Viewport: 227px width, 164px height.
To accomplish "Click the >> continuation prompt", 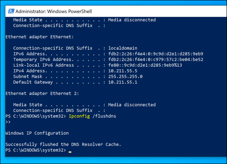I will [8, 122].
